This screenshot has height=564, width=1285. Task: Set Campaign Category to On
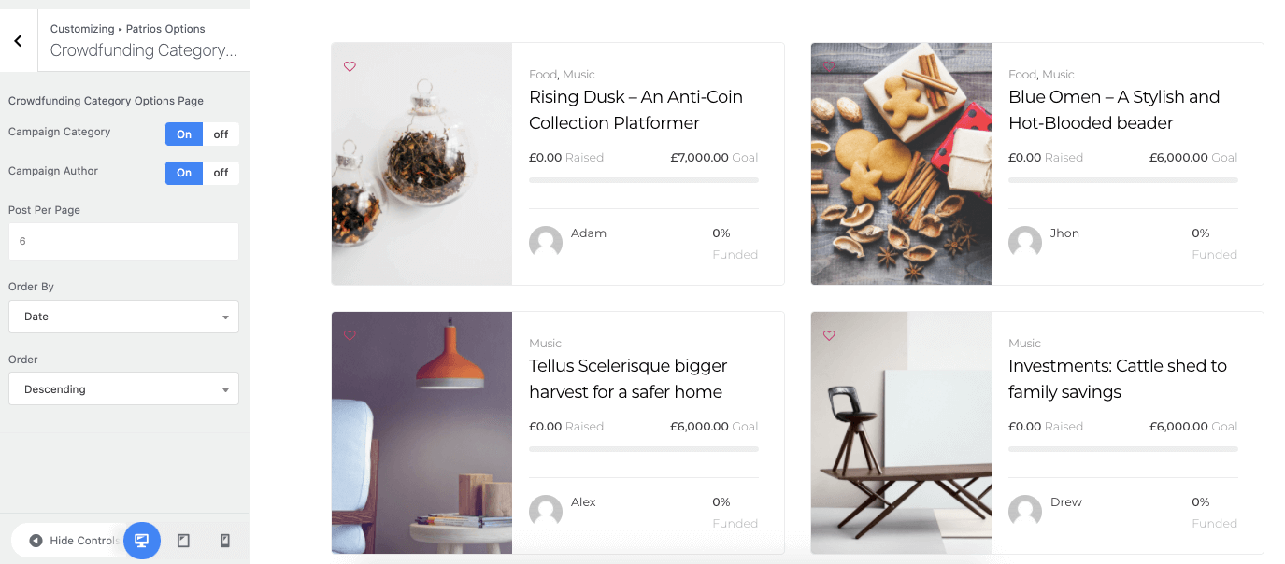coord(184,134)
